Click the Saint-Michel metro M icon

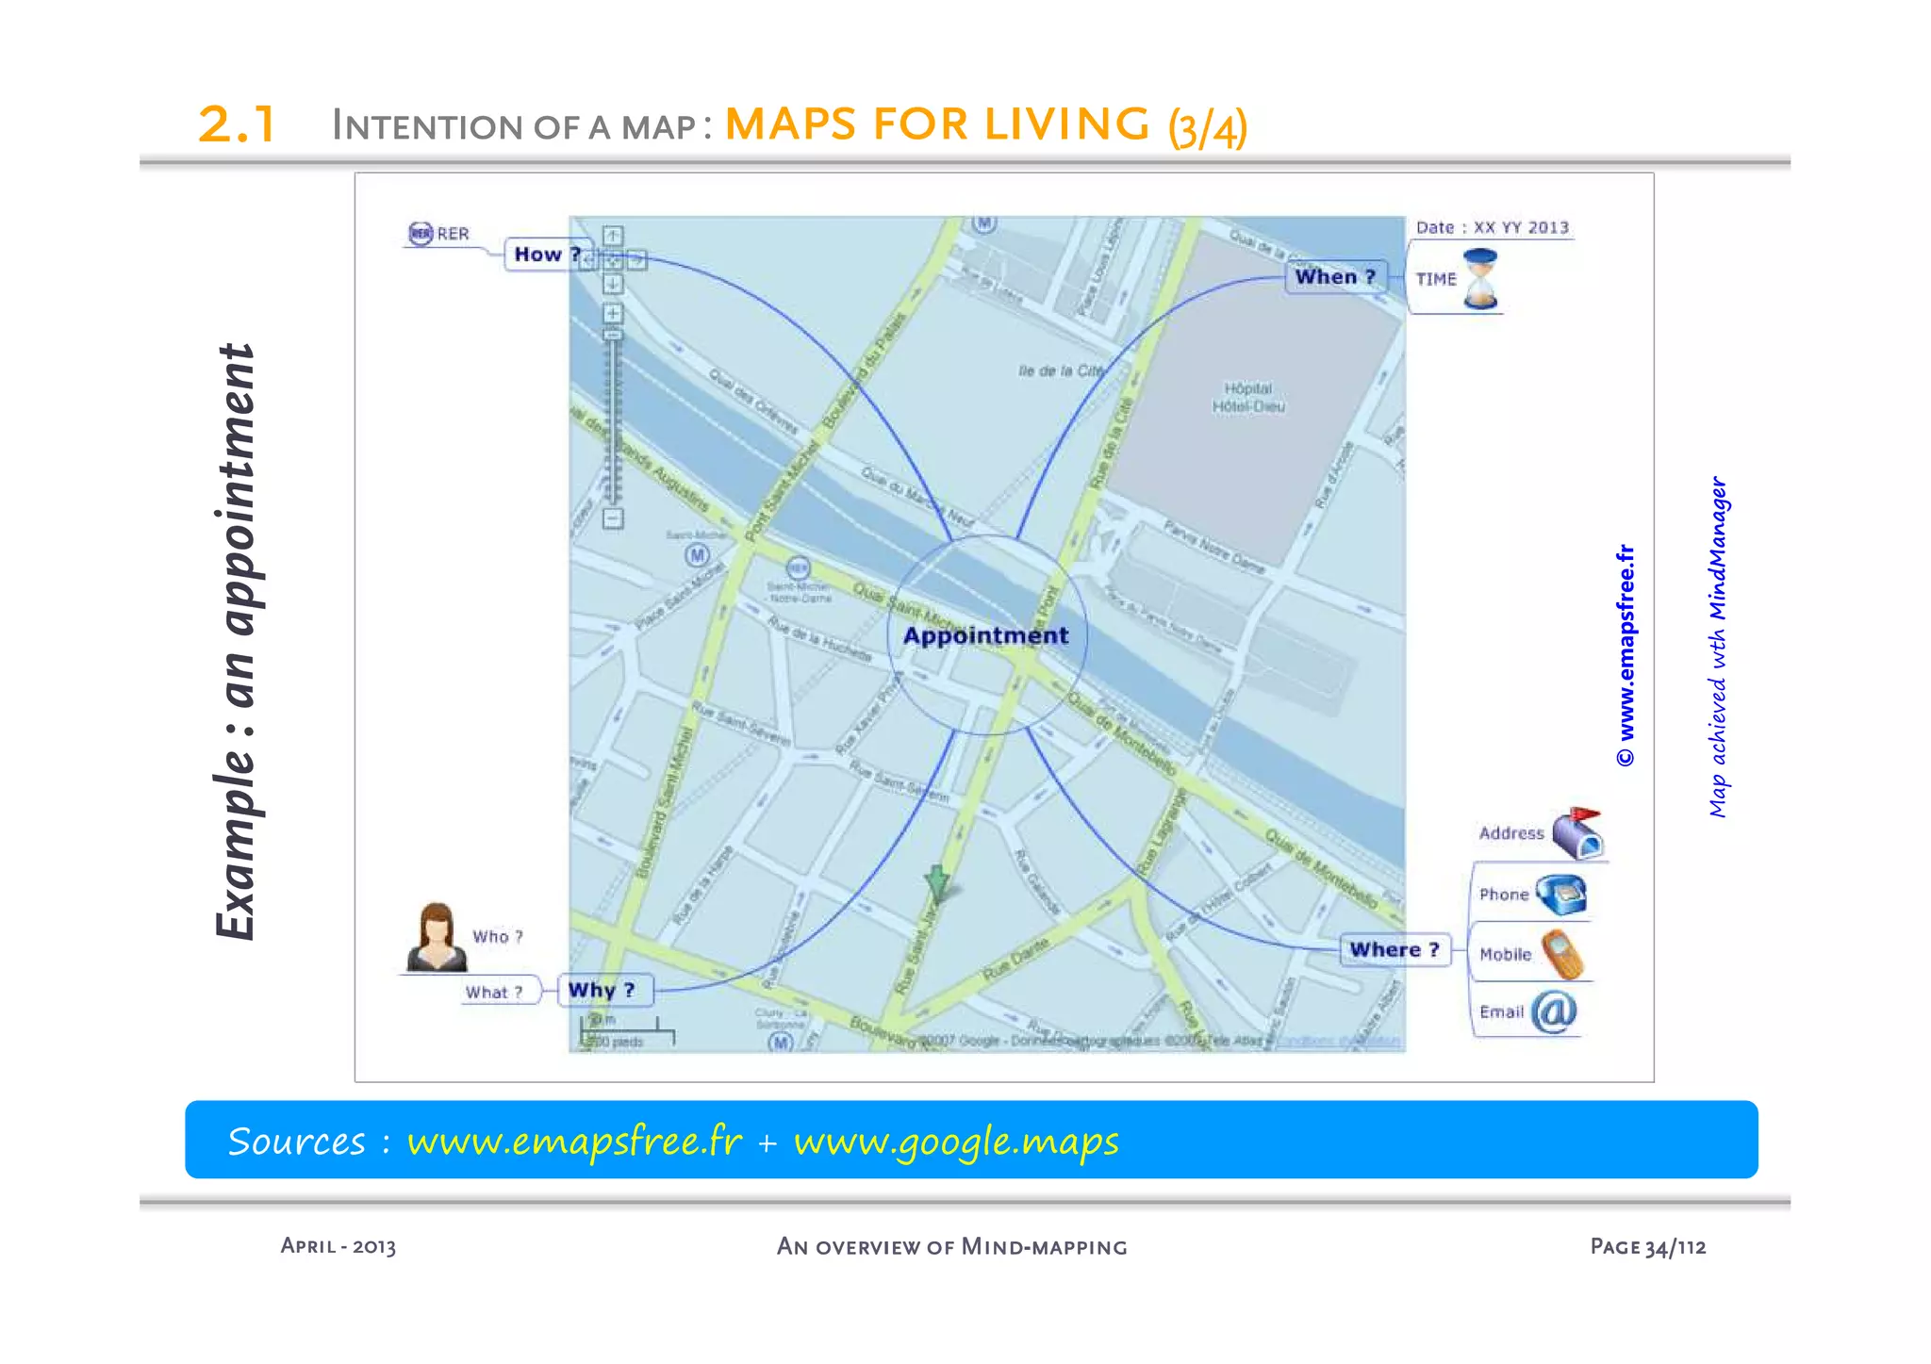(x=697, y=555)
